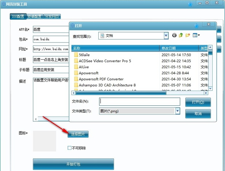Expand the 文件类型 dropdown arrow

[178, 111]
